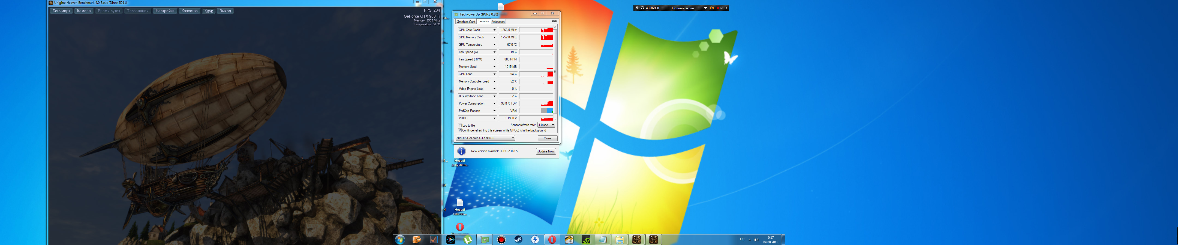Open the blue lightning bolt taskbar app
1178x245 pixels.
[535, 240]
